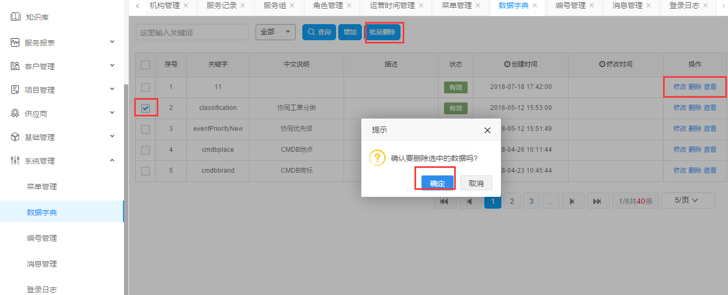Go to last page of pagination

pyautogui.click(x=597, y=201)
